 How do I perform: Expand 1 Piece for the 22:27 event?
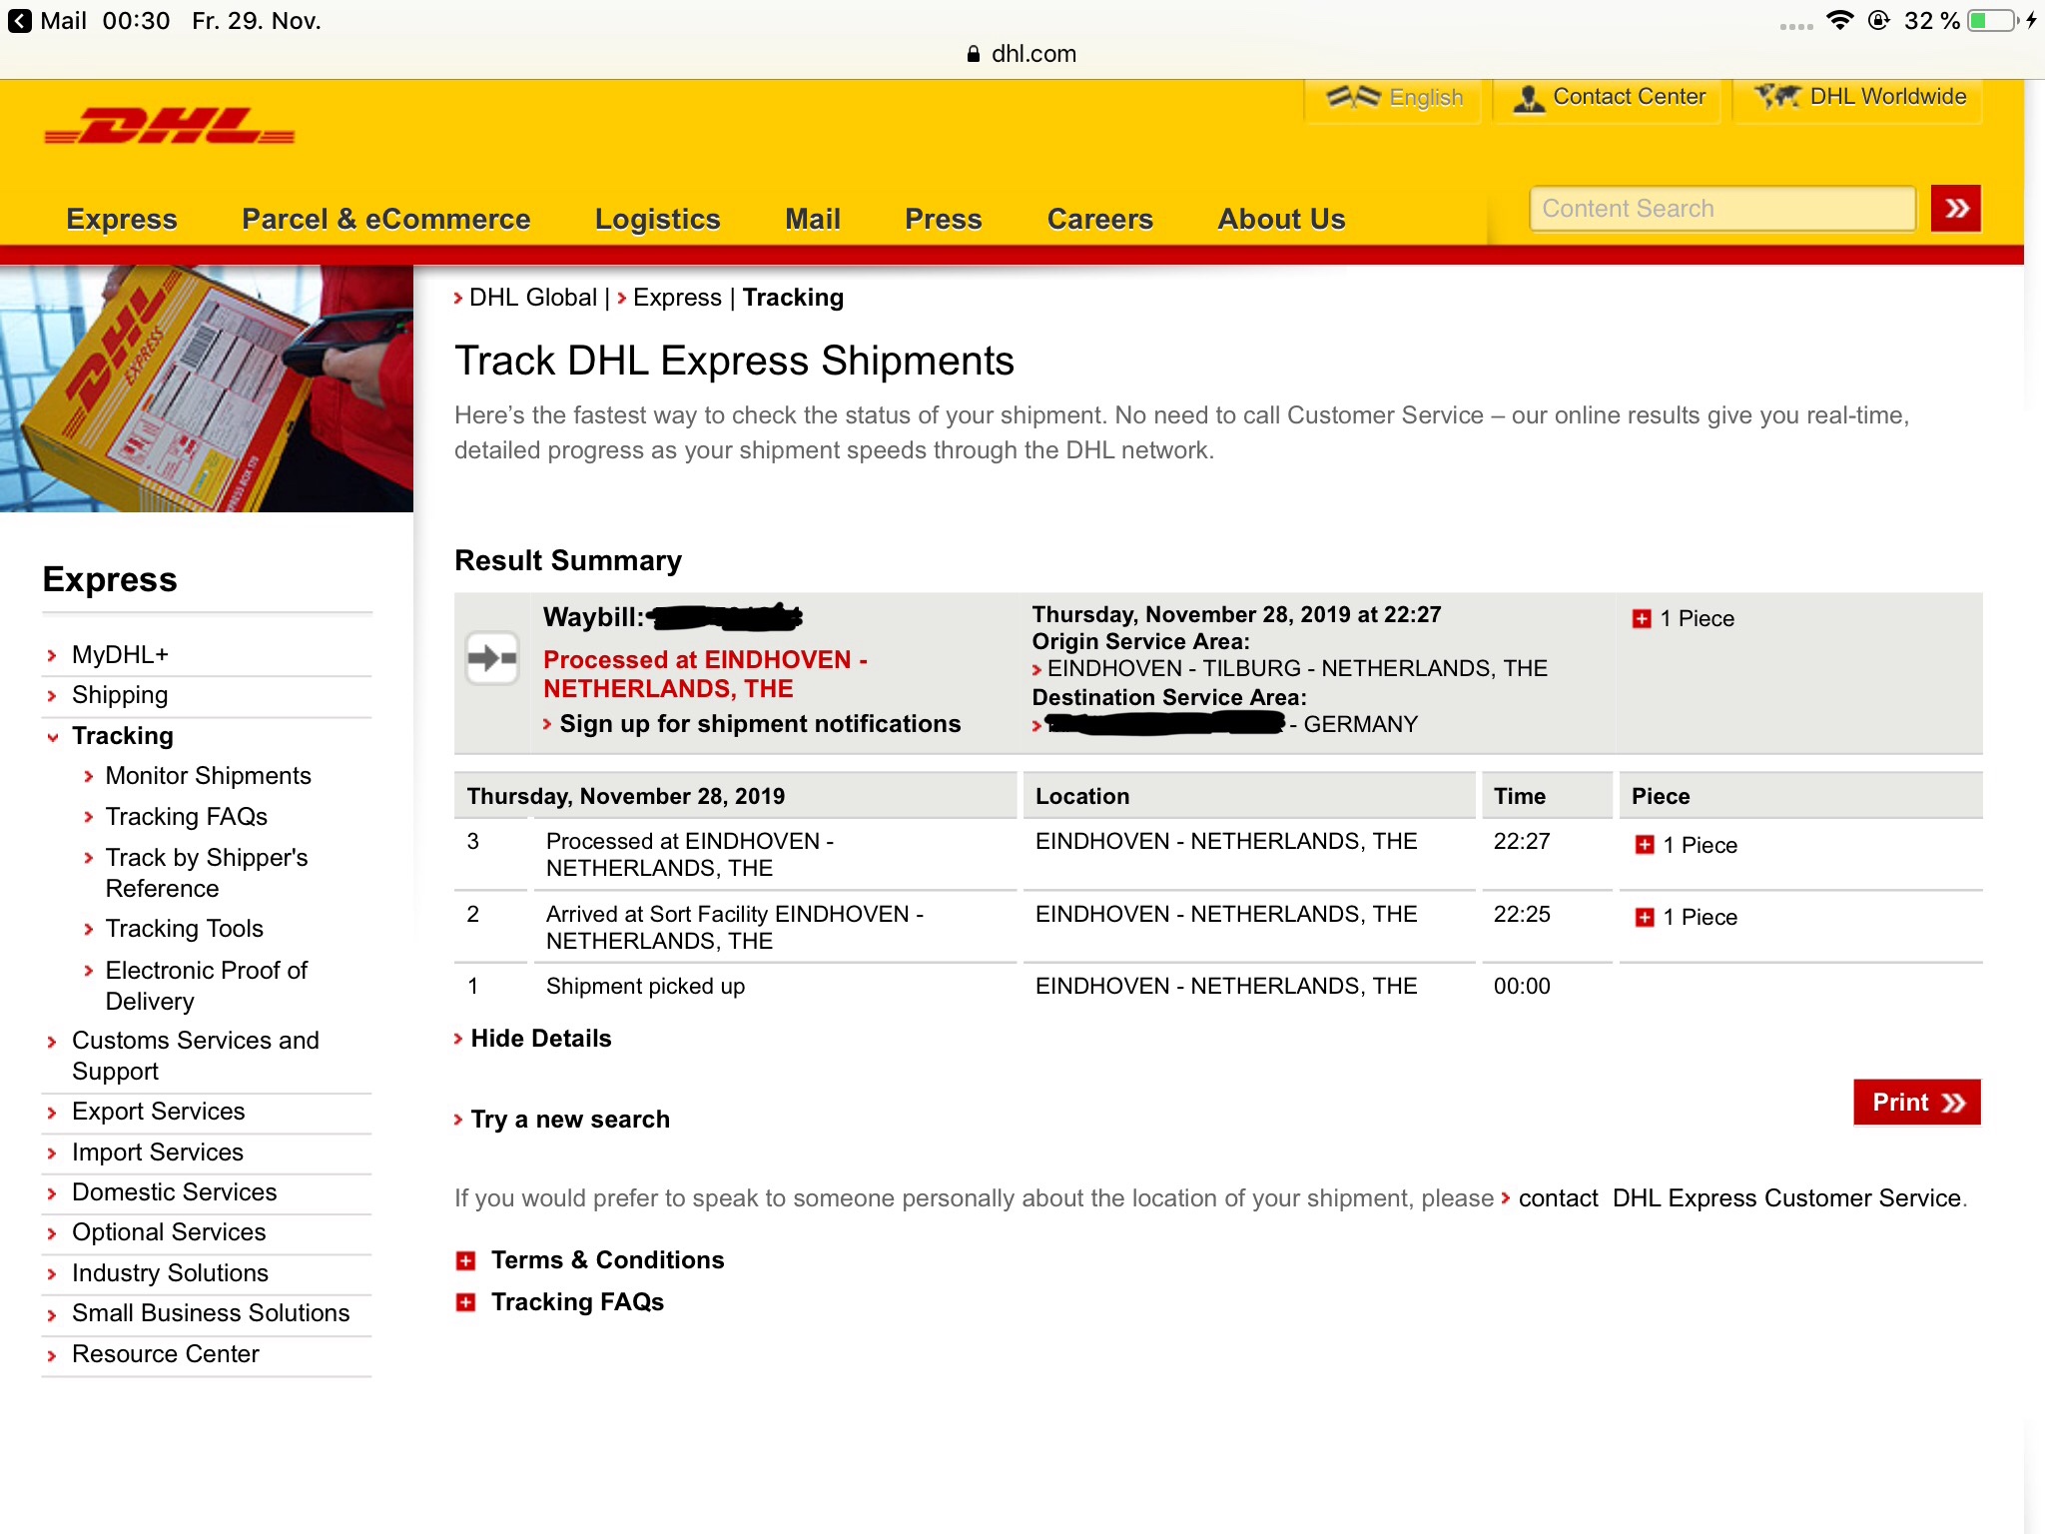coord(1645,846)
